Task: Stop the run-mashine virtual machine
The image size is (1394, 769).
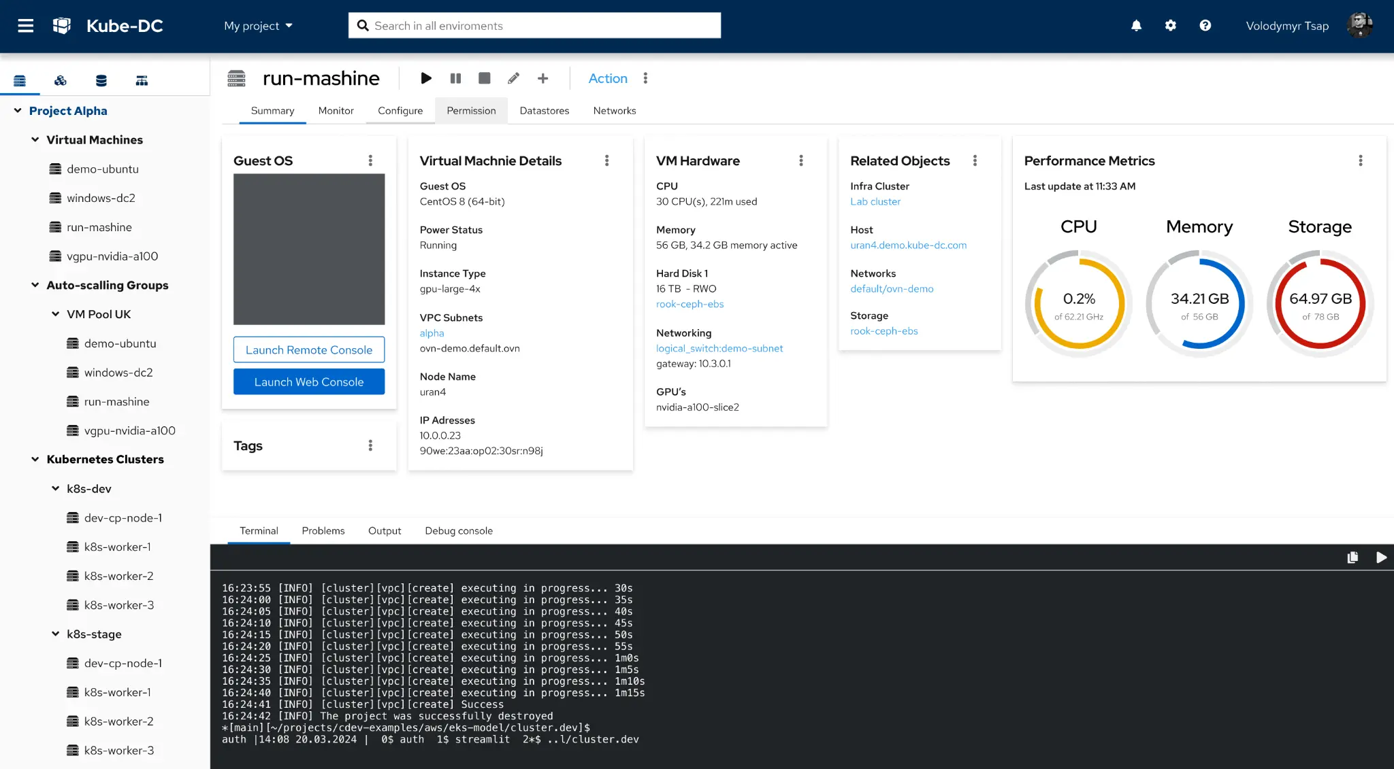Action: (484, 78)
